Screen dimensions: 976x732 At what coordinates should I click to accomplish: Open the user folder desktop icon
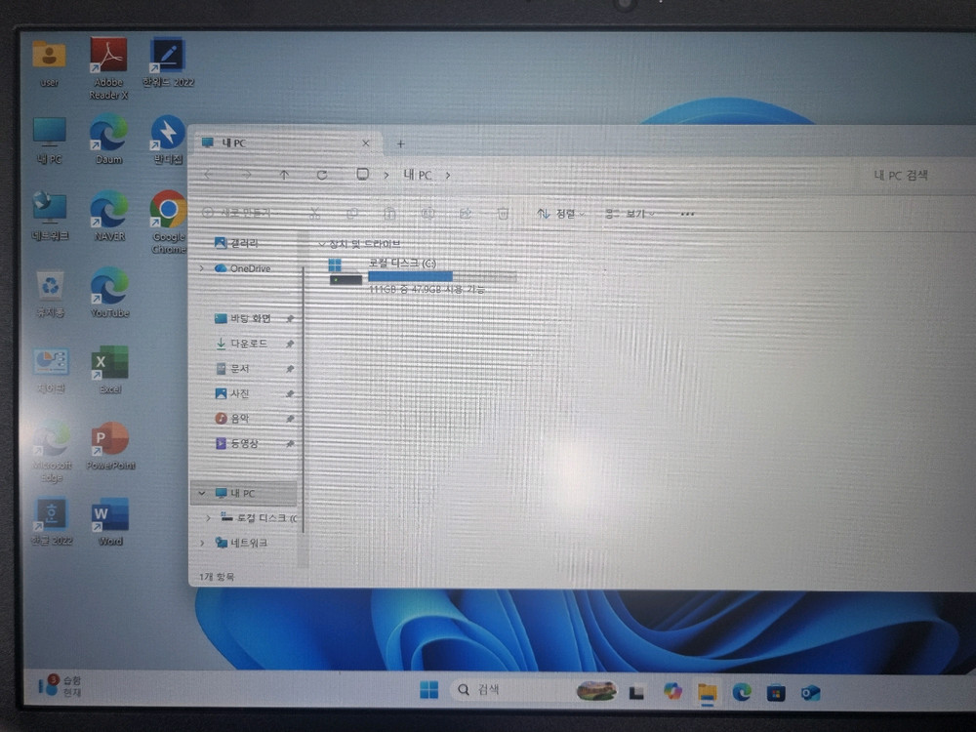[x=49, y=62]
